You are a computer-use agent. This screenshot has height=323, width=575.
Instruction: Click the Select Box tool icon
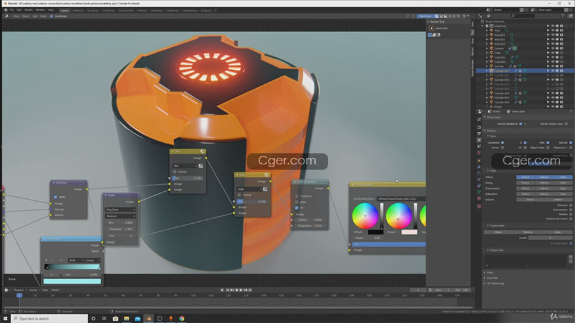point(432,28)
